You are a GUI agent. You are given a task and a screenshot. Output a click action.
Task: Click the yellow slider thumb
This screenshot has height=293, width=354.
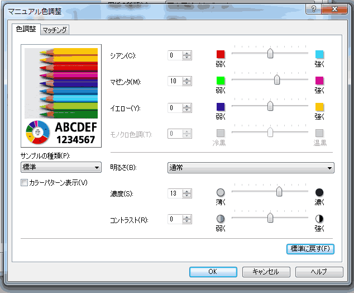click(x=270, y=106)
